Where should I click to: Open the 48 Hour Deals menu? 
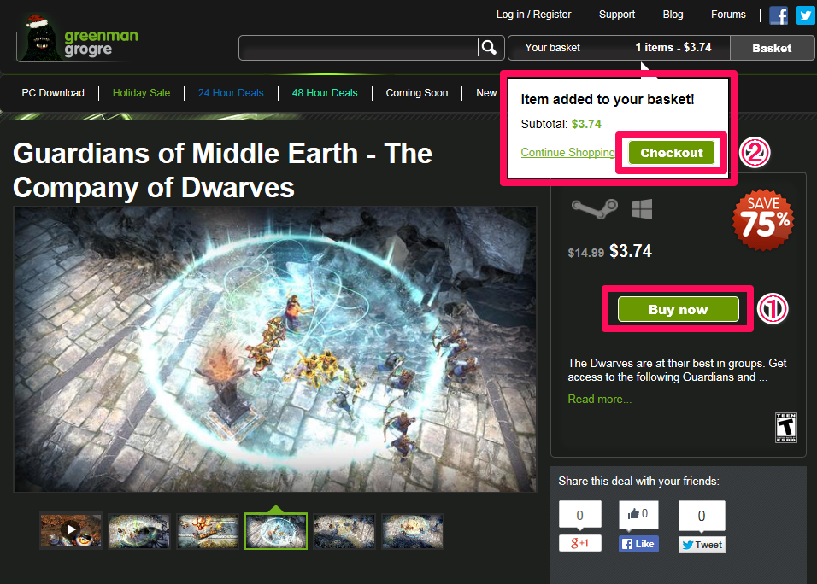click(325, 93)
